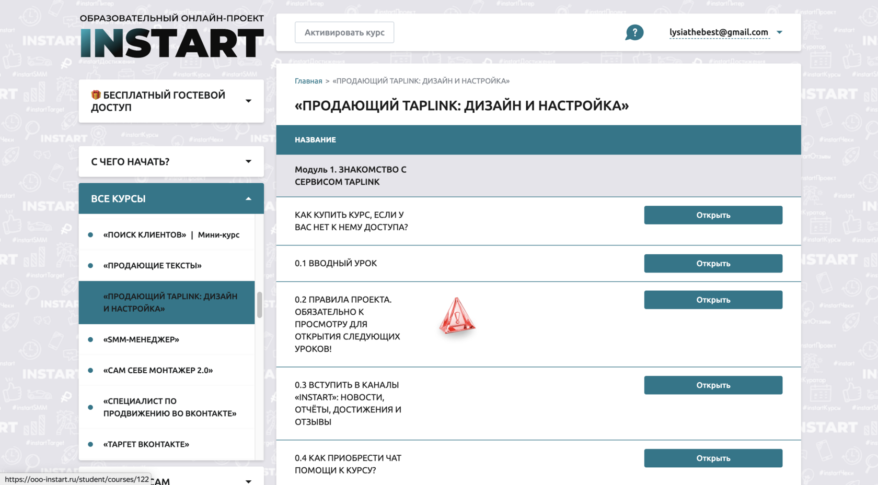Click Модуль 1. ЗНАКОМСТВО С СЕРВИСОМ TAPLINK row
The height and width of the screenshot is (485, 878).
point(538,176)
